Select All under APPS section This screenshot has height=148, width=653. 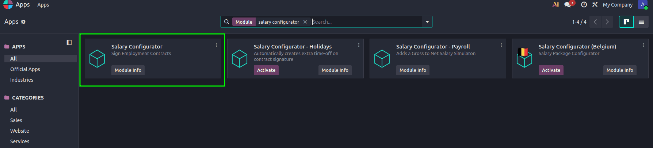pyautogui.click(x=41, y=59)
